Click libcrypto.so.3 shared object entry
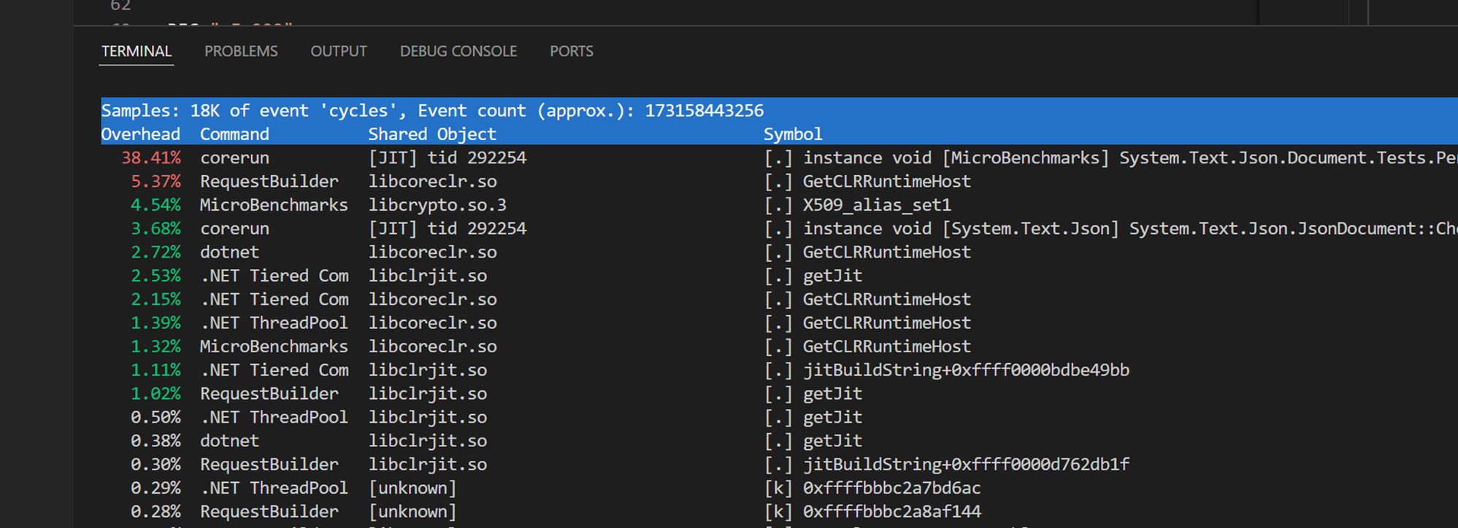 point(437,205)
